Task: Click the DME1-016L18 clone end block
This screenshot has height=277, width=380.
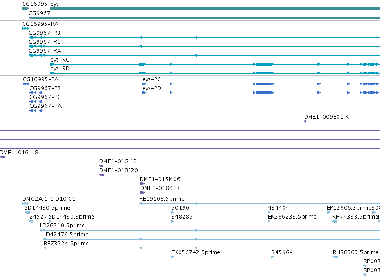Action: [2, 157]
